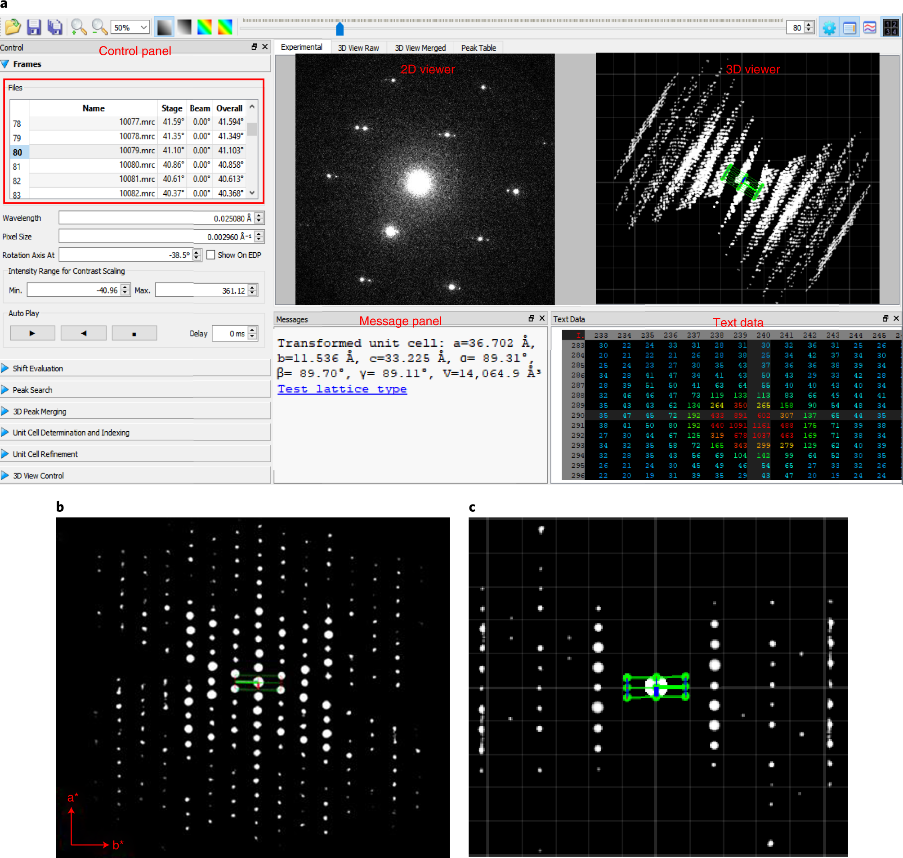Click the Min intensity field
The height and width of the screenshot is (858, 903).
[73, 290]
